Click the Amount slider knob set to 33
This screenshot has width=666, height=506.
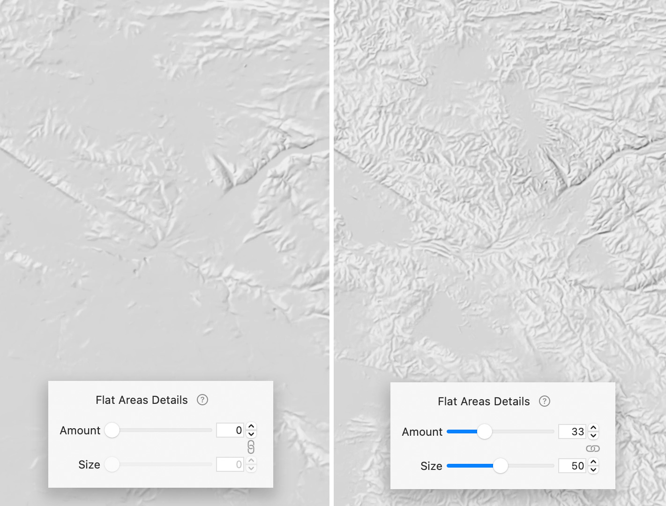485,432
